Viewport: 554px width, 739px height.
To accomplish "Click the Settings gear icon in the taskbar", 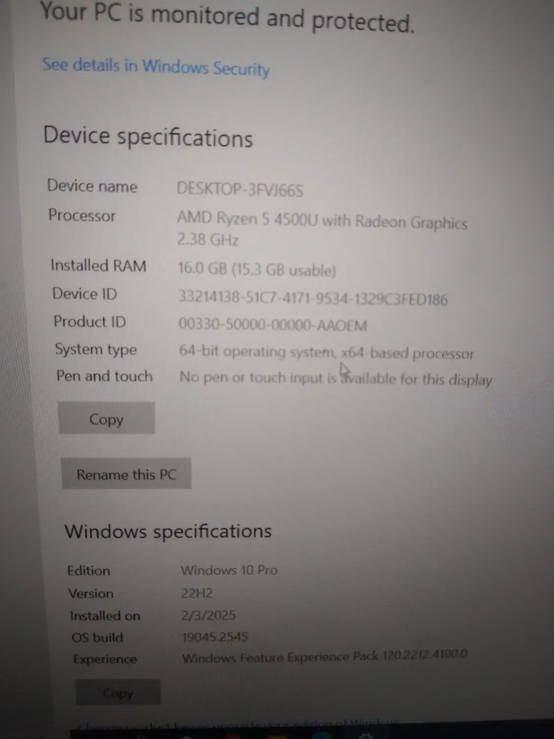I will coord(365,736).
